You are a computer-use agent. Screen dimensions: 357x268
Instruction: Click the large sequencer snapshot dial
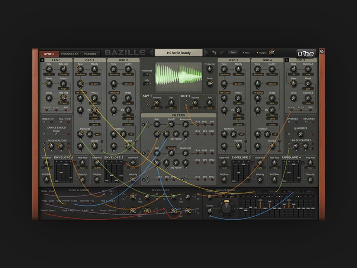[226, 208]
